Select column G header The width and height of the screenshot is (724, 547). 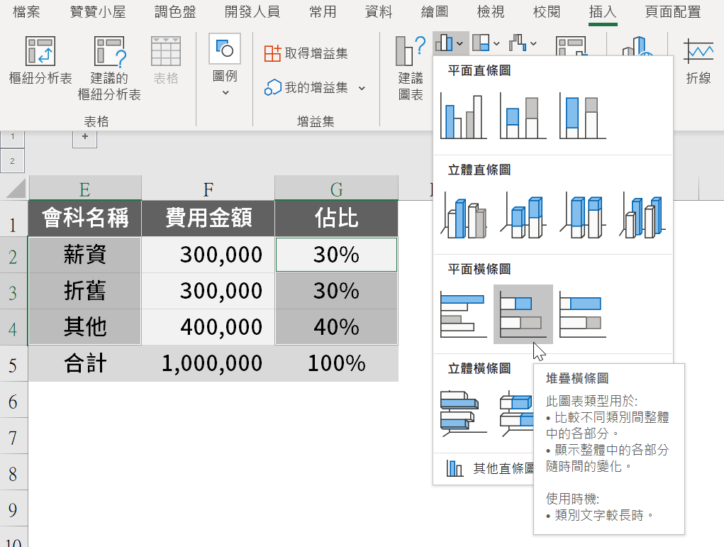pyautogui.click(x=337, y=189)
